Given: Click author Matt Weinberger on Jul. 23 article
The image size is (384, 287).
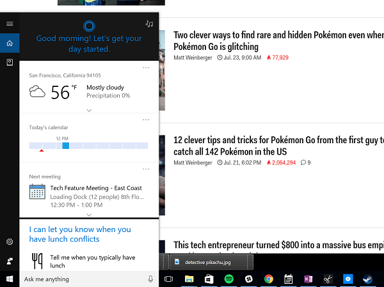Looking at the screenshot, I should (193, 58).
